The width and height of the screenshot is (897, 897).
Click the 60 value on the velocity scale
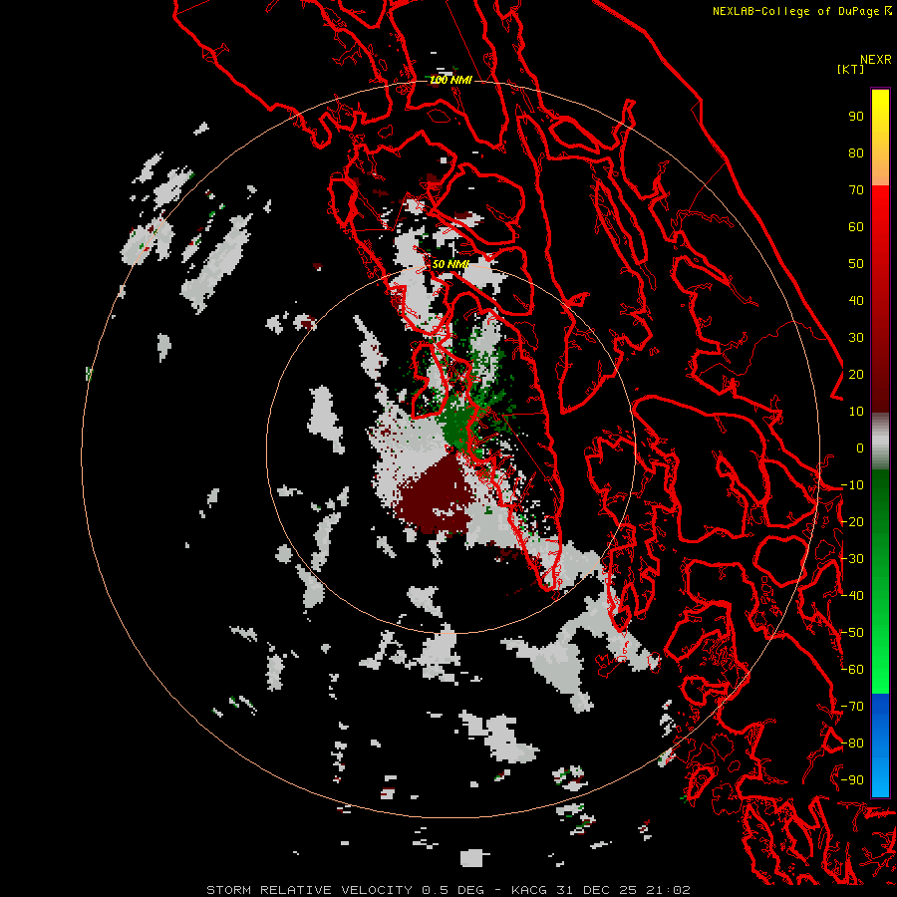856,227
